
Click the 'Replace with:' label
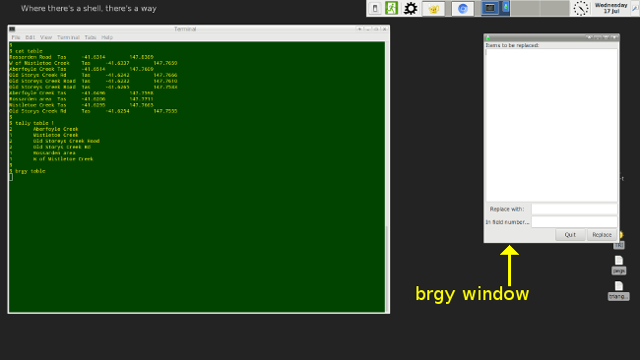(506, 209)
